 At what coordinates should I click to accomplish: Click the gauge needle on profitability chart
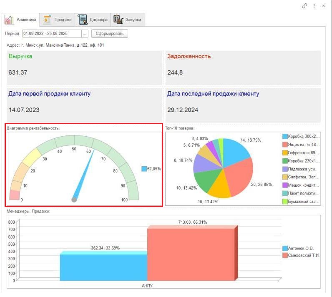click(84, 175)
